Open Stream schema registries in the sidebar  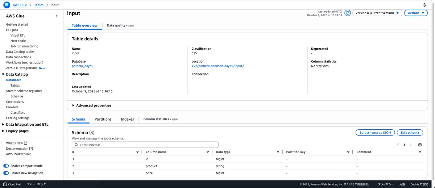point(24,91)
